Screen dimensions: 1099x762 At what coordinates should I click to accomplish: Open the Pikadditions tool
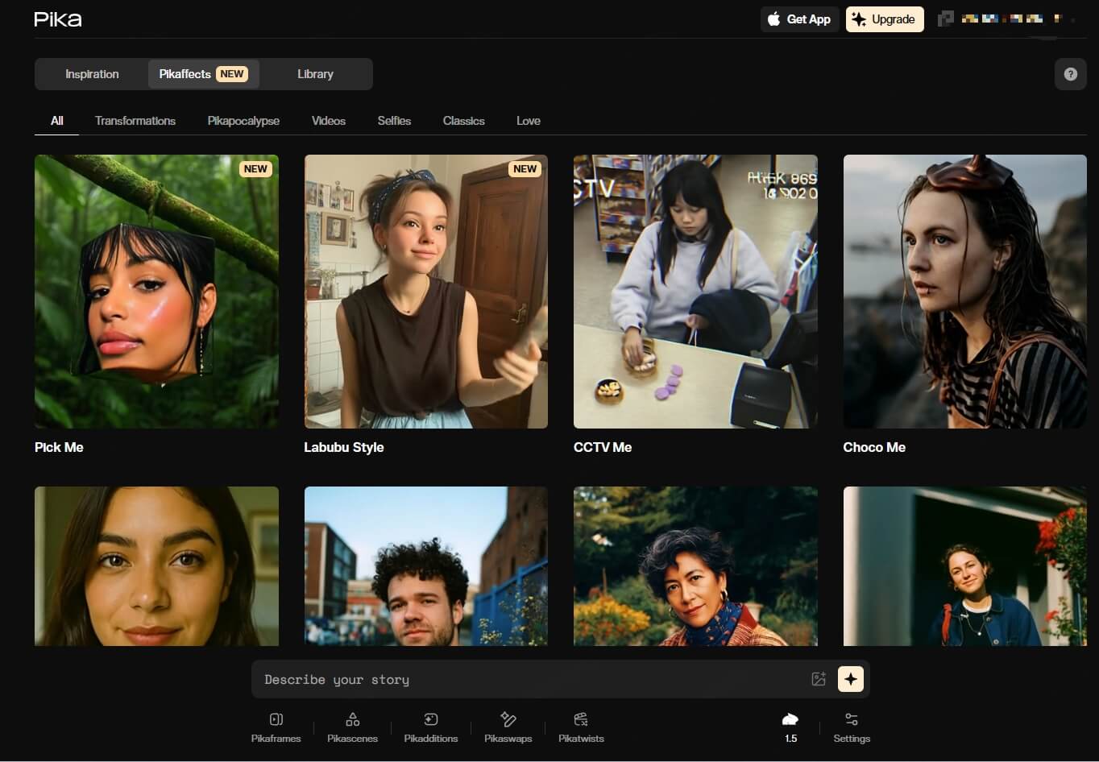point(430,727)
